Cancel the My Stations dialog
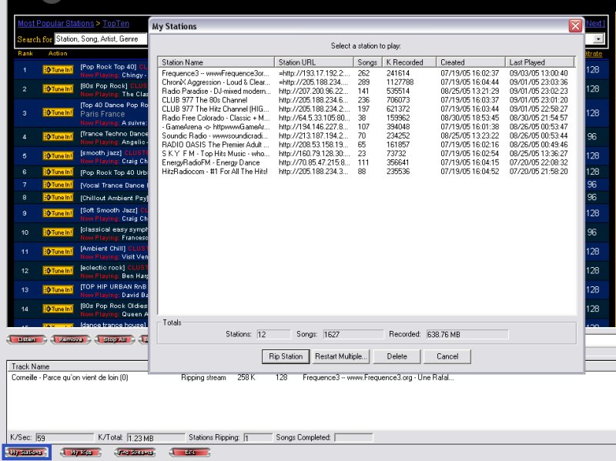This screenshot has height=461, width=616. tap(447, 356)
